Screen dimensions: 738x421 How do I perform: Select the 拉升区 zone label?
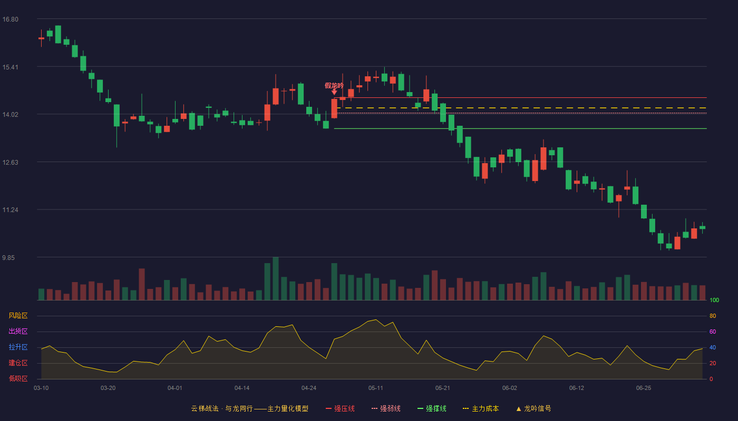point(18,347)
